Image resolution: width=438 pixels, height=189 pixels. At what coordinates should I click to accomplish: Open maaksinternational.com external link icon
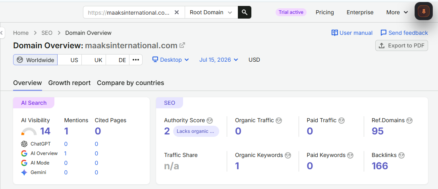(182, 45)
